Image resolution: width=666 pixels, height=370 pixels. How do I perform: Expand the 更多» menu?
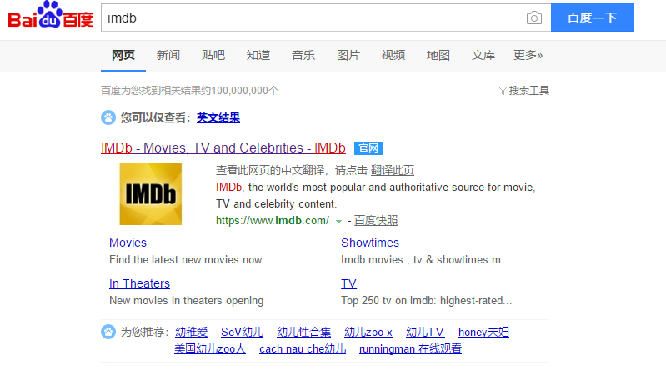tap(528, 55)
